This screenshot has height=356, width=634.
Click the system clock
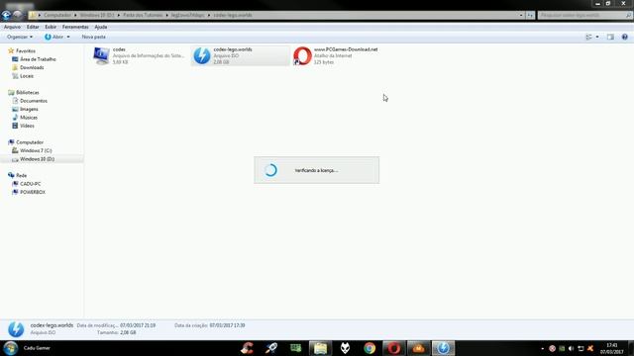point(612,348)
